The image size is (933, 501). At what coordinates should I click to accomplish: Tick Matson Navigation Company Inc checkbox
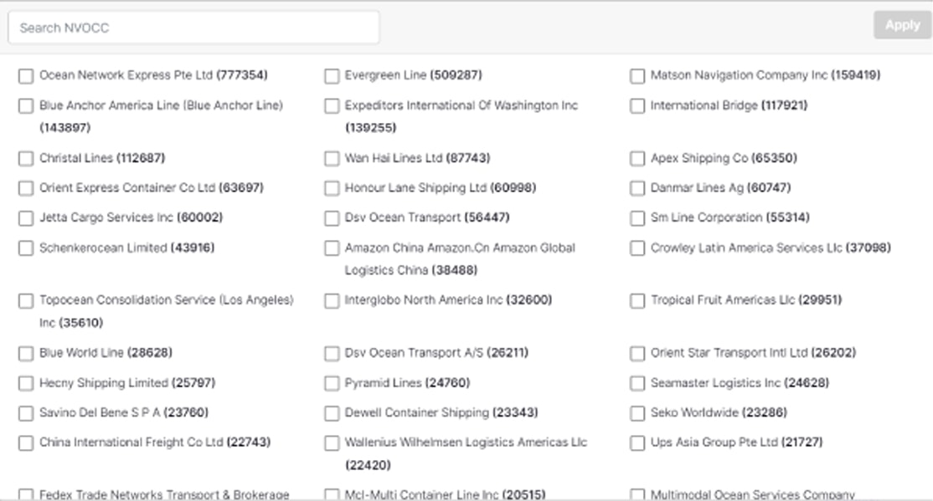click(637, 75)
